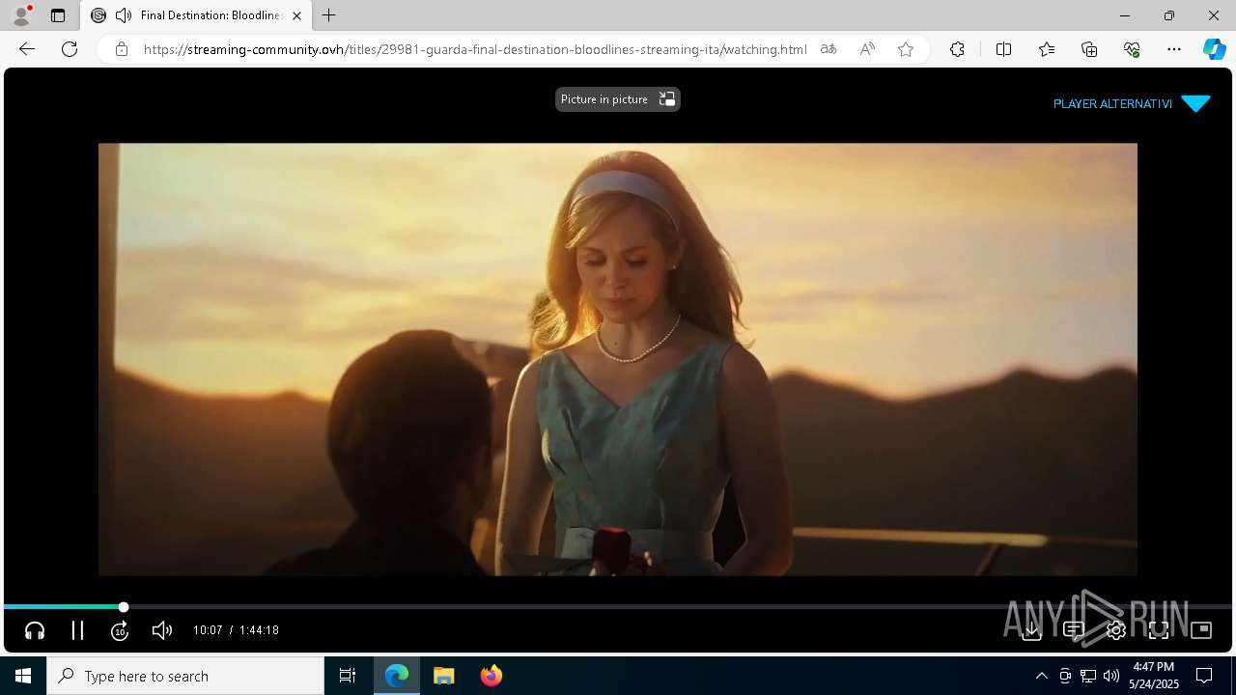Open Edge Settings and more menu
Screen dimensions: 1236x695
(1174, 49)
